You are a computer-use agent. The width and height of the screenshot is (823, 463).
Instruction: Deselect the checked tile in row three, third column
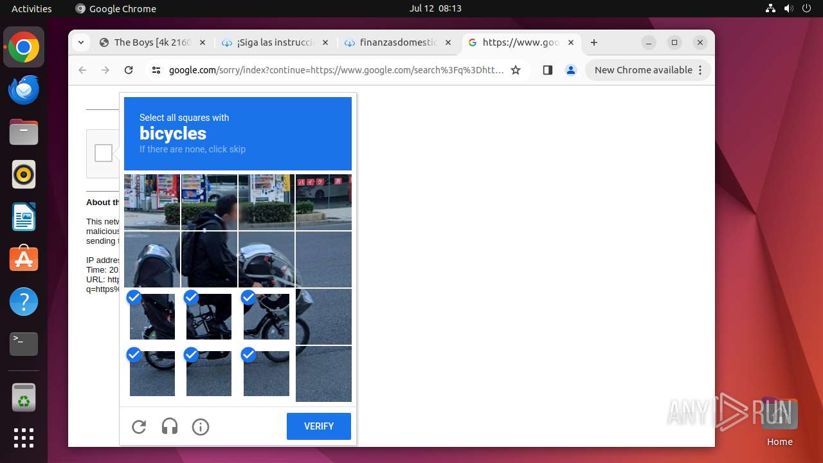point(266,316)
